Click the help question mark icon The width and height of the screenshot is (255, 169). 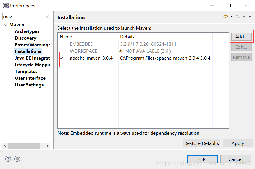click(x=8, y=159)
